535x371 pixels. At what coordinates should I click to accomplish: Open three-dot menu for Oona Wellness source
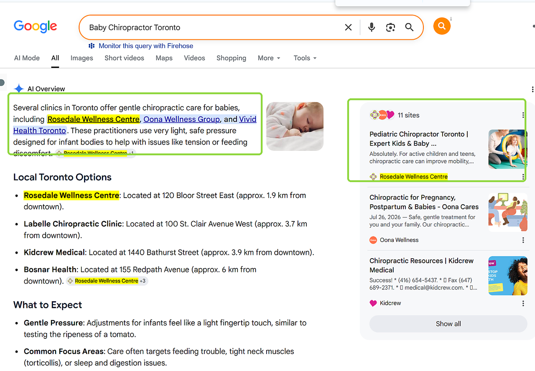tap(523, 240)
